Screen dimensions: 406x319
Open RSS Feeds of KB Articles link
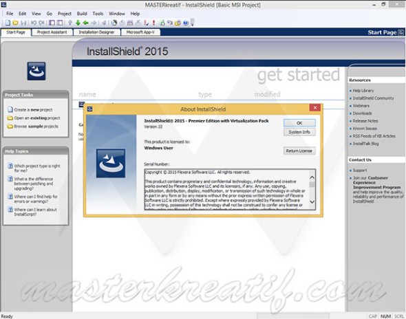pos(374,136)
